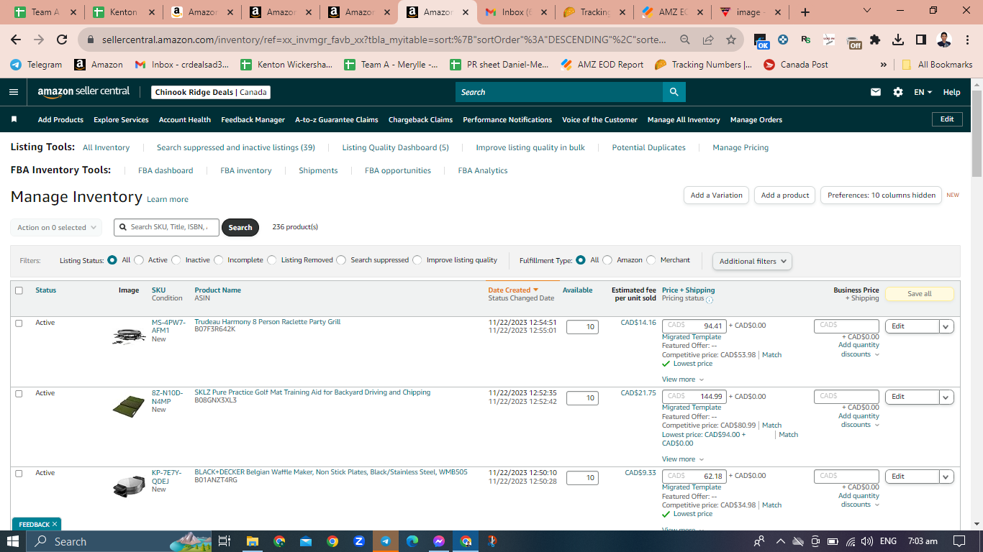Click the Chrome profile avatar
Viewport: 983px width, 552px height.
944,40
